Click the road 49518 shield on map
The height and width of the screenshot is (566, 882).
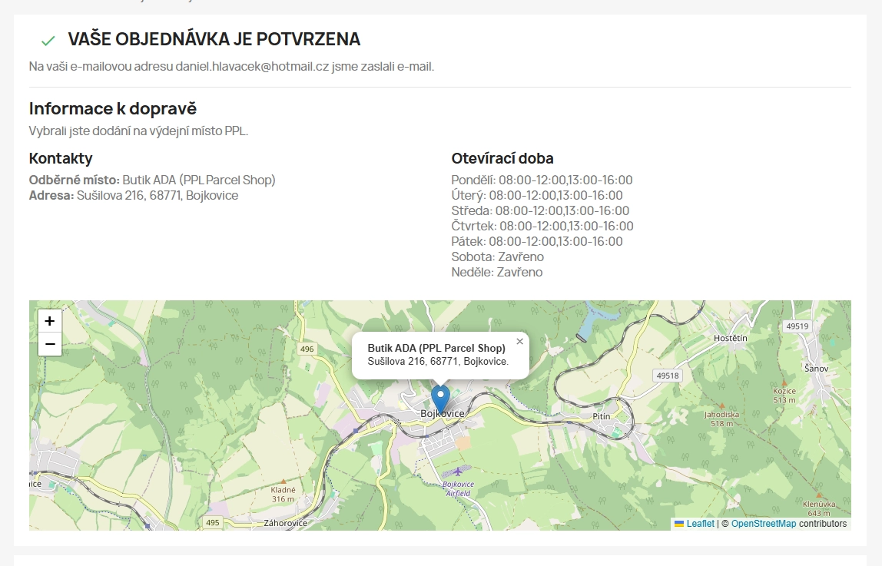[x=668, y=376]
